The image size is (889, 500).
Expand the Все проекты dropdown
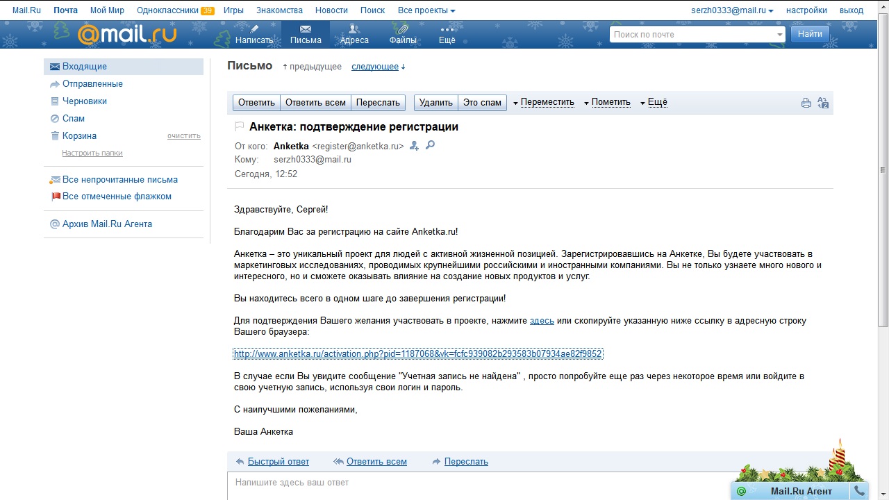426,10
